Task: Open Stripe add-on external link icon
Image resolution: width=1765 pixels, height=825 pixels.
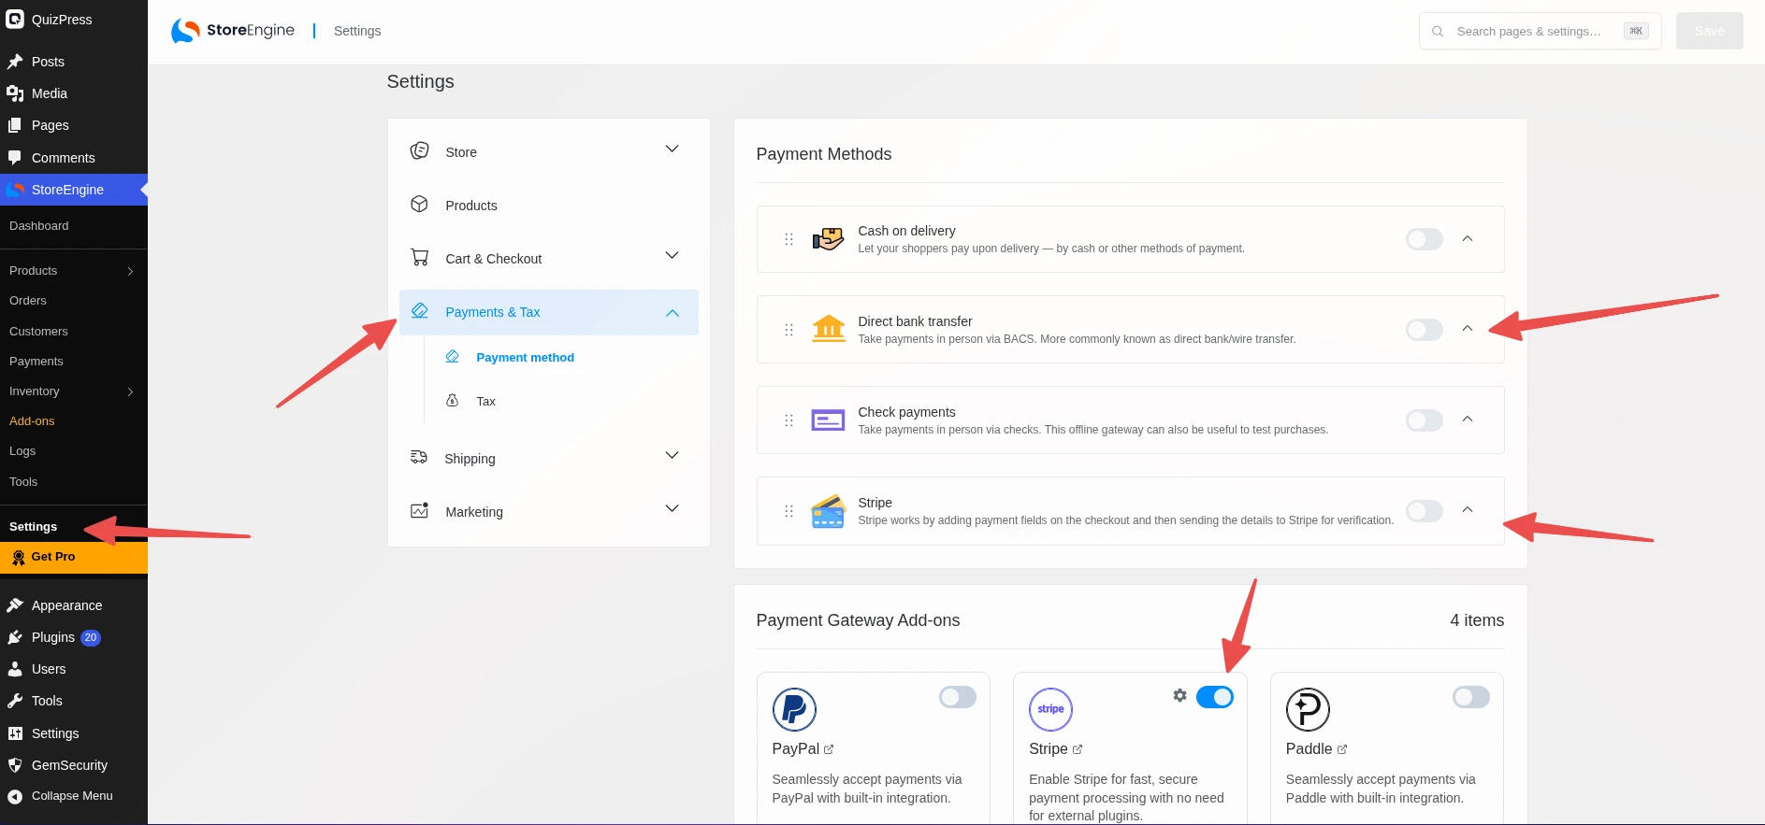Action: [x=1078, y=749]
